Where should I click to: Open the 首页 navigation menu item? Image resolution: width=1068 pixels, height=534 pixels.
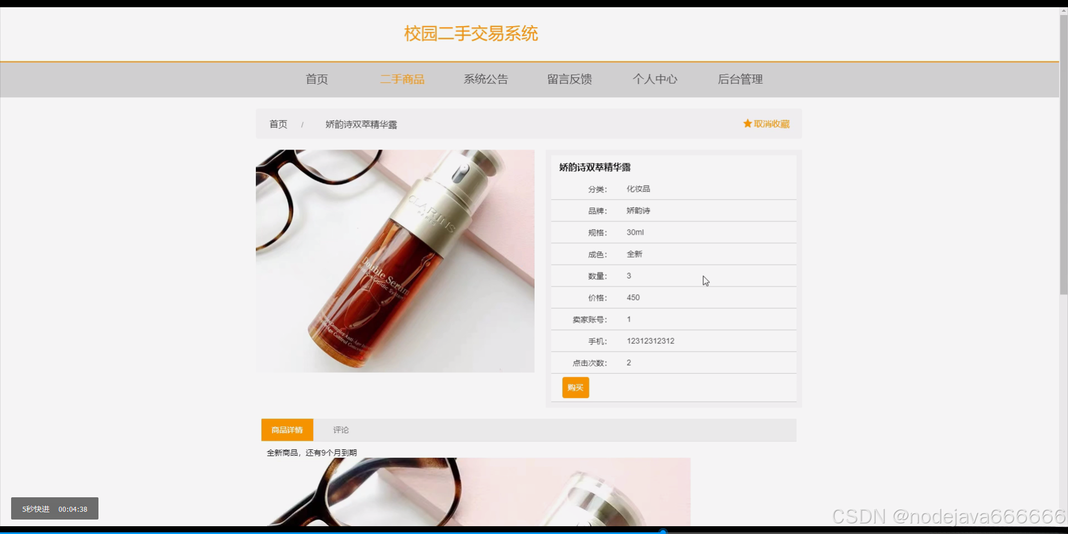[317, 80]
